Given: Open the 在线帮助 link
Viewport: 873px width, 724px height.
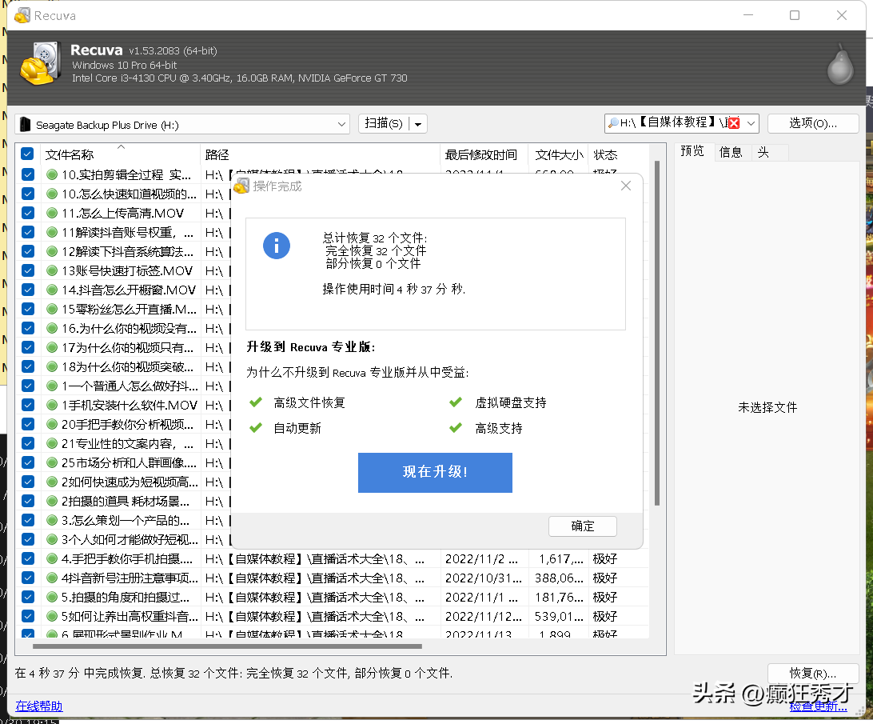Looking at the screenshot, I should [39, 706].
